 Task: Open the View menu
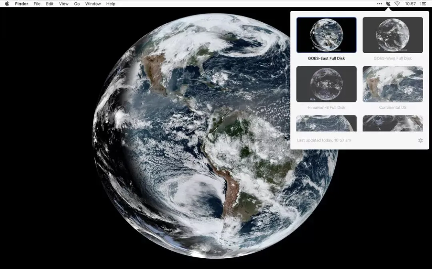pyautogui.click(x=64, y=4)
